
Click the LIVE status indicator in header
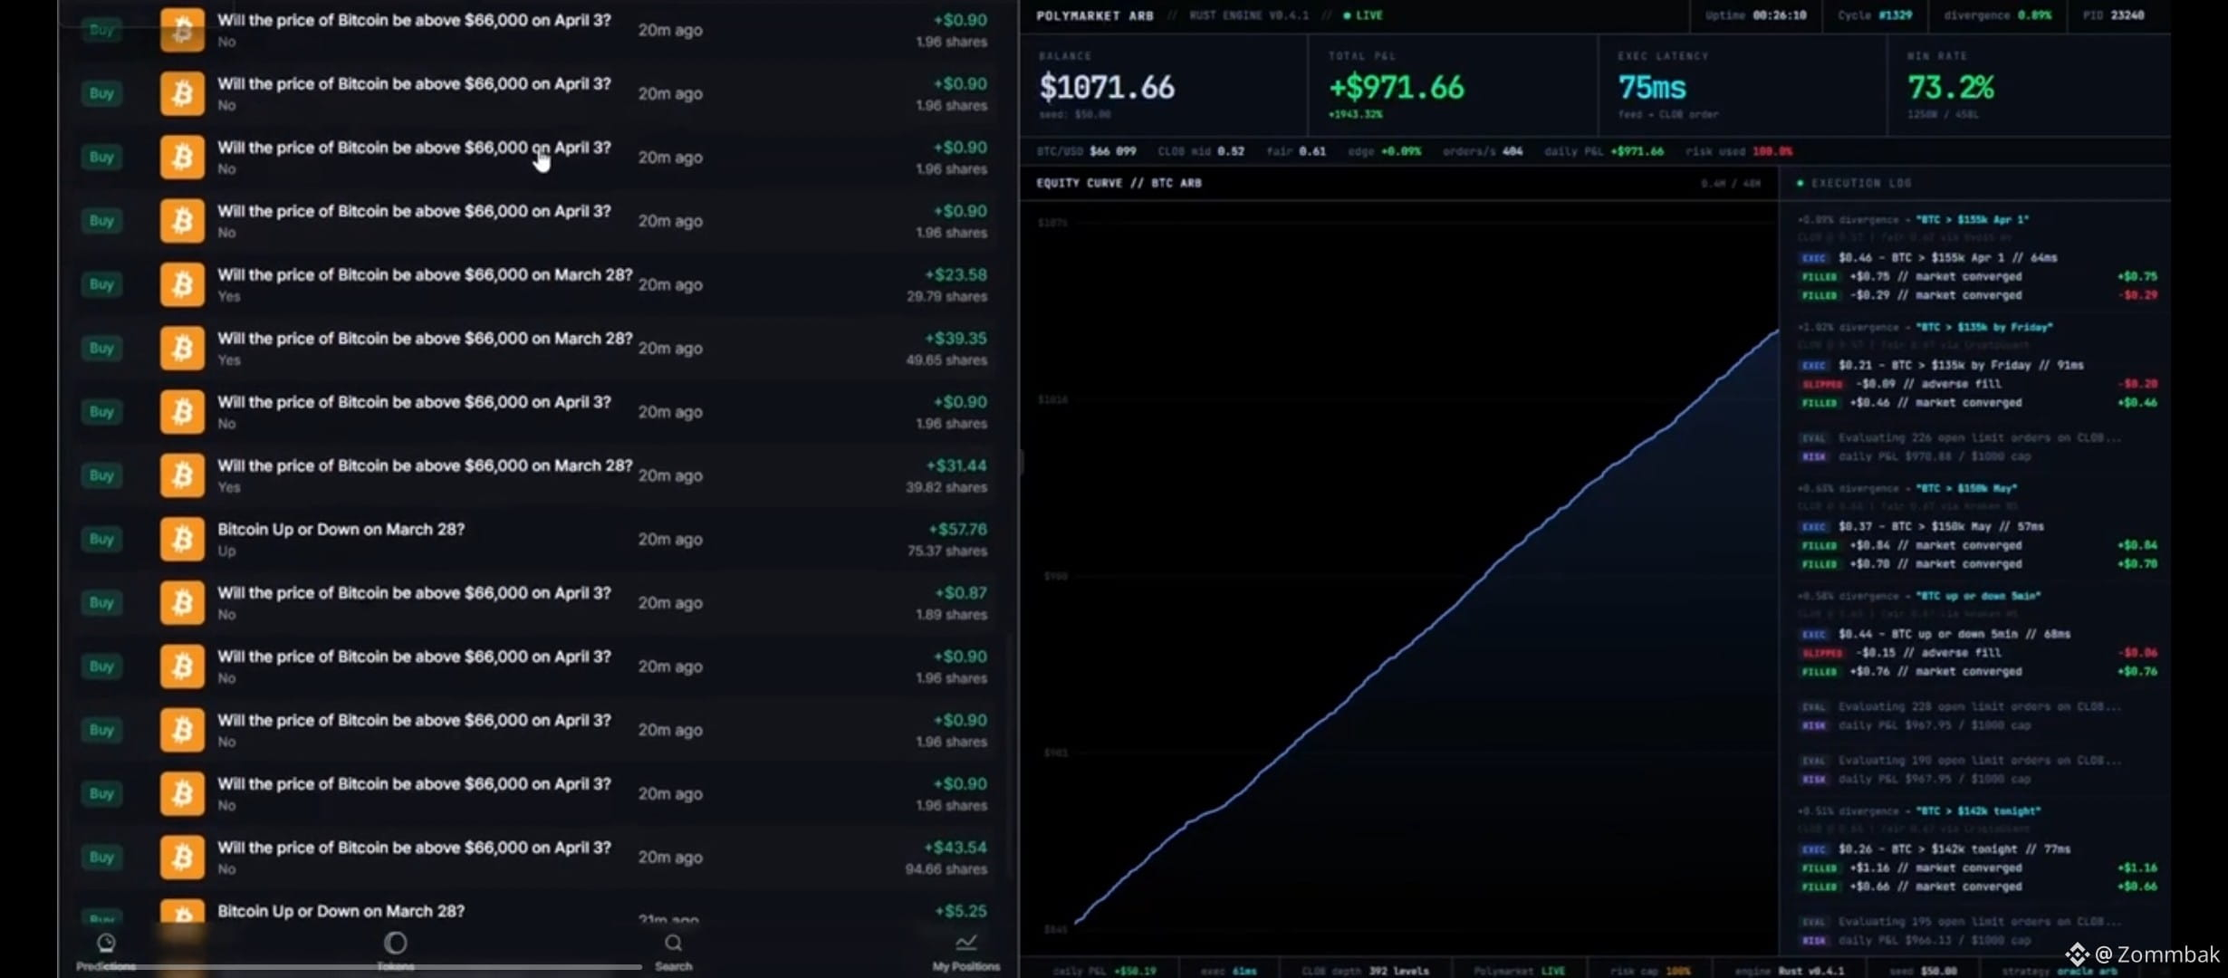click(x=1363, y=15)
